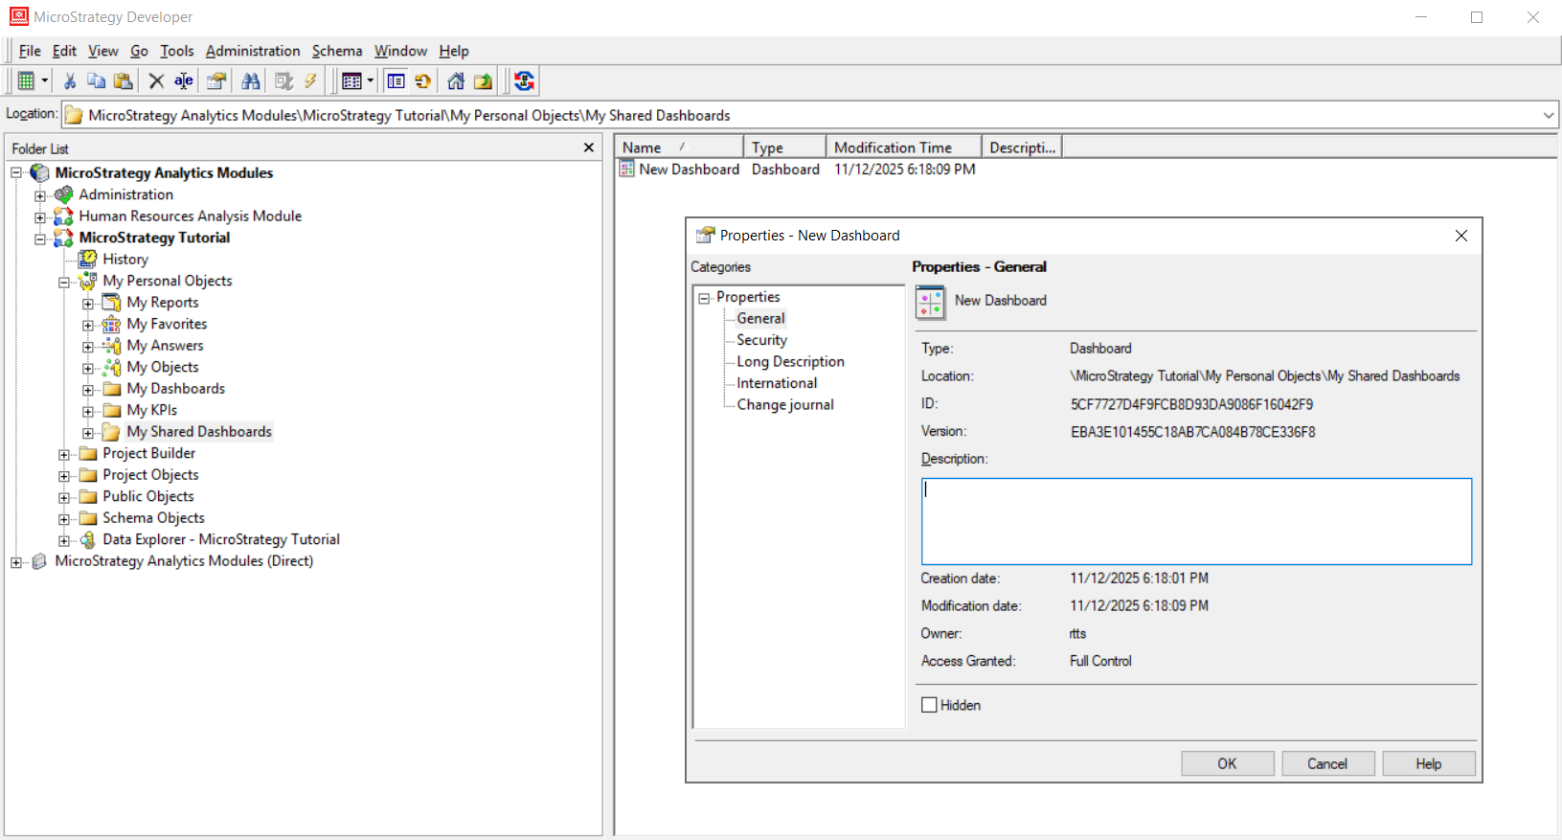Open the Schema menu
Image resolution: width=1562 pixels, height=840 pixels.
337,51
